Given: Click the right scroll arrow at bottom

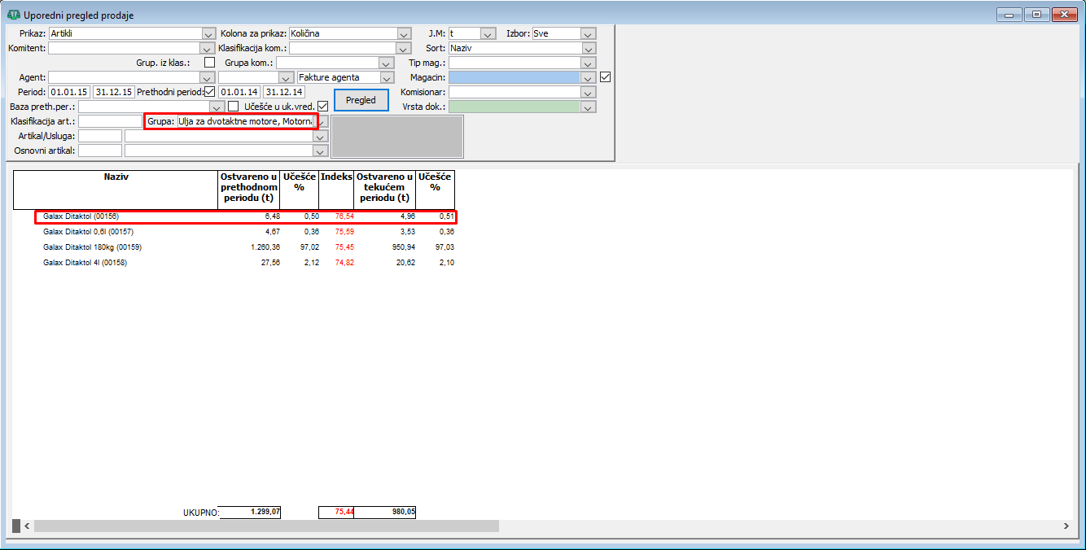Looking at the screenshot, I should (x=1066, y=526).
